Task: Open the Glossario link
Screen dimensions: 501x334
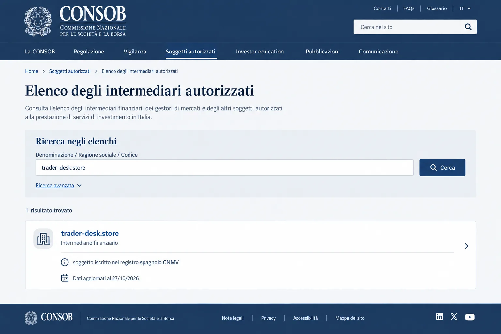Action: pos(437,8)
